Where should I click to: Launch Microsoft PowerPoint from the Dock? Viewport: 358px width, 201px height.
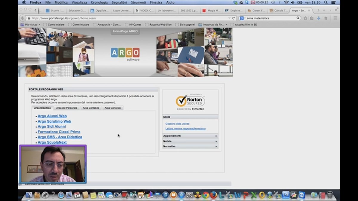(x=246, y=195)
